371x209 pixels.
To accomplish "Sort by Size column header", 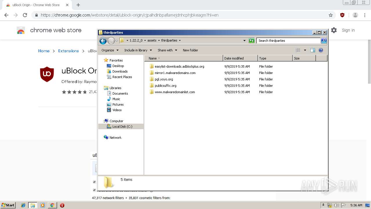I will point(304,58).
